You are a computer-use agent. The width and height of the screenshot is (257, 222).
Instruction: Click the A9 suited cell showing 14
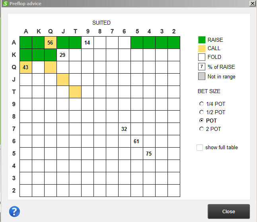coord(88,43)
